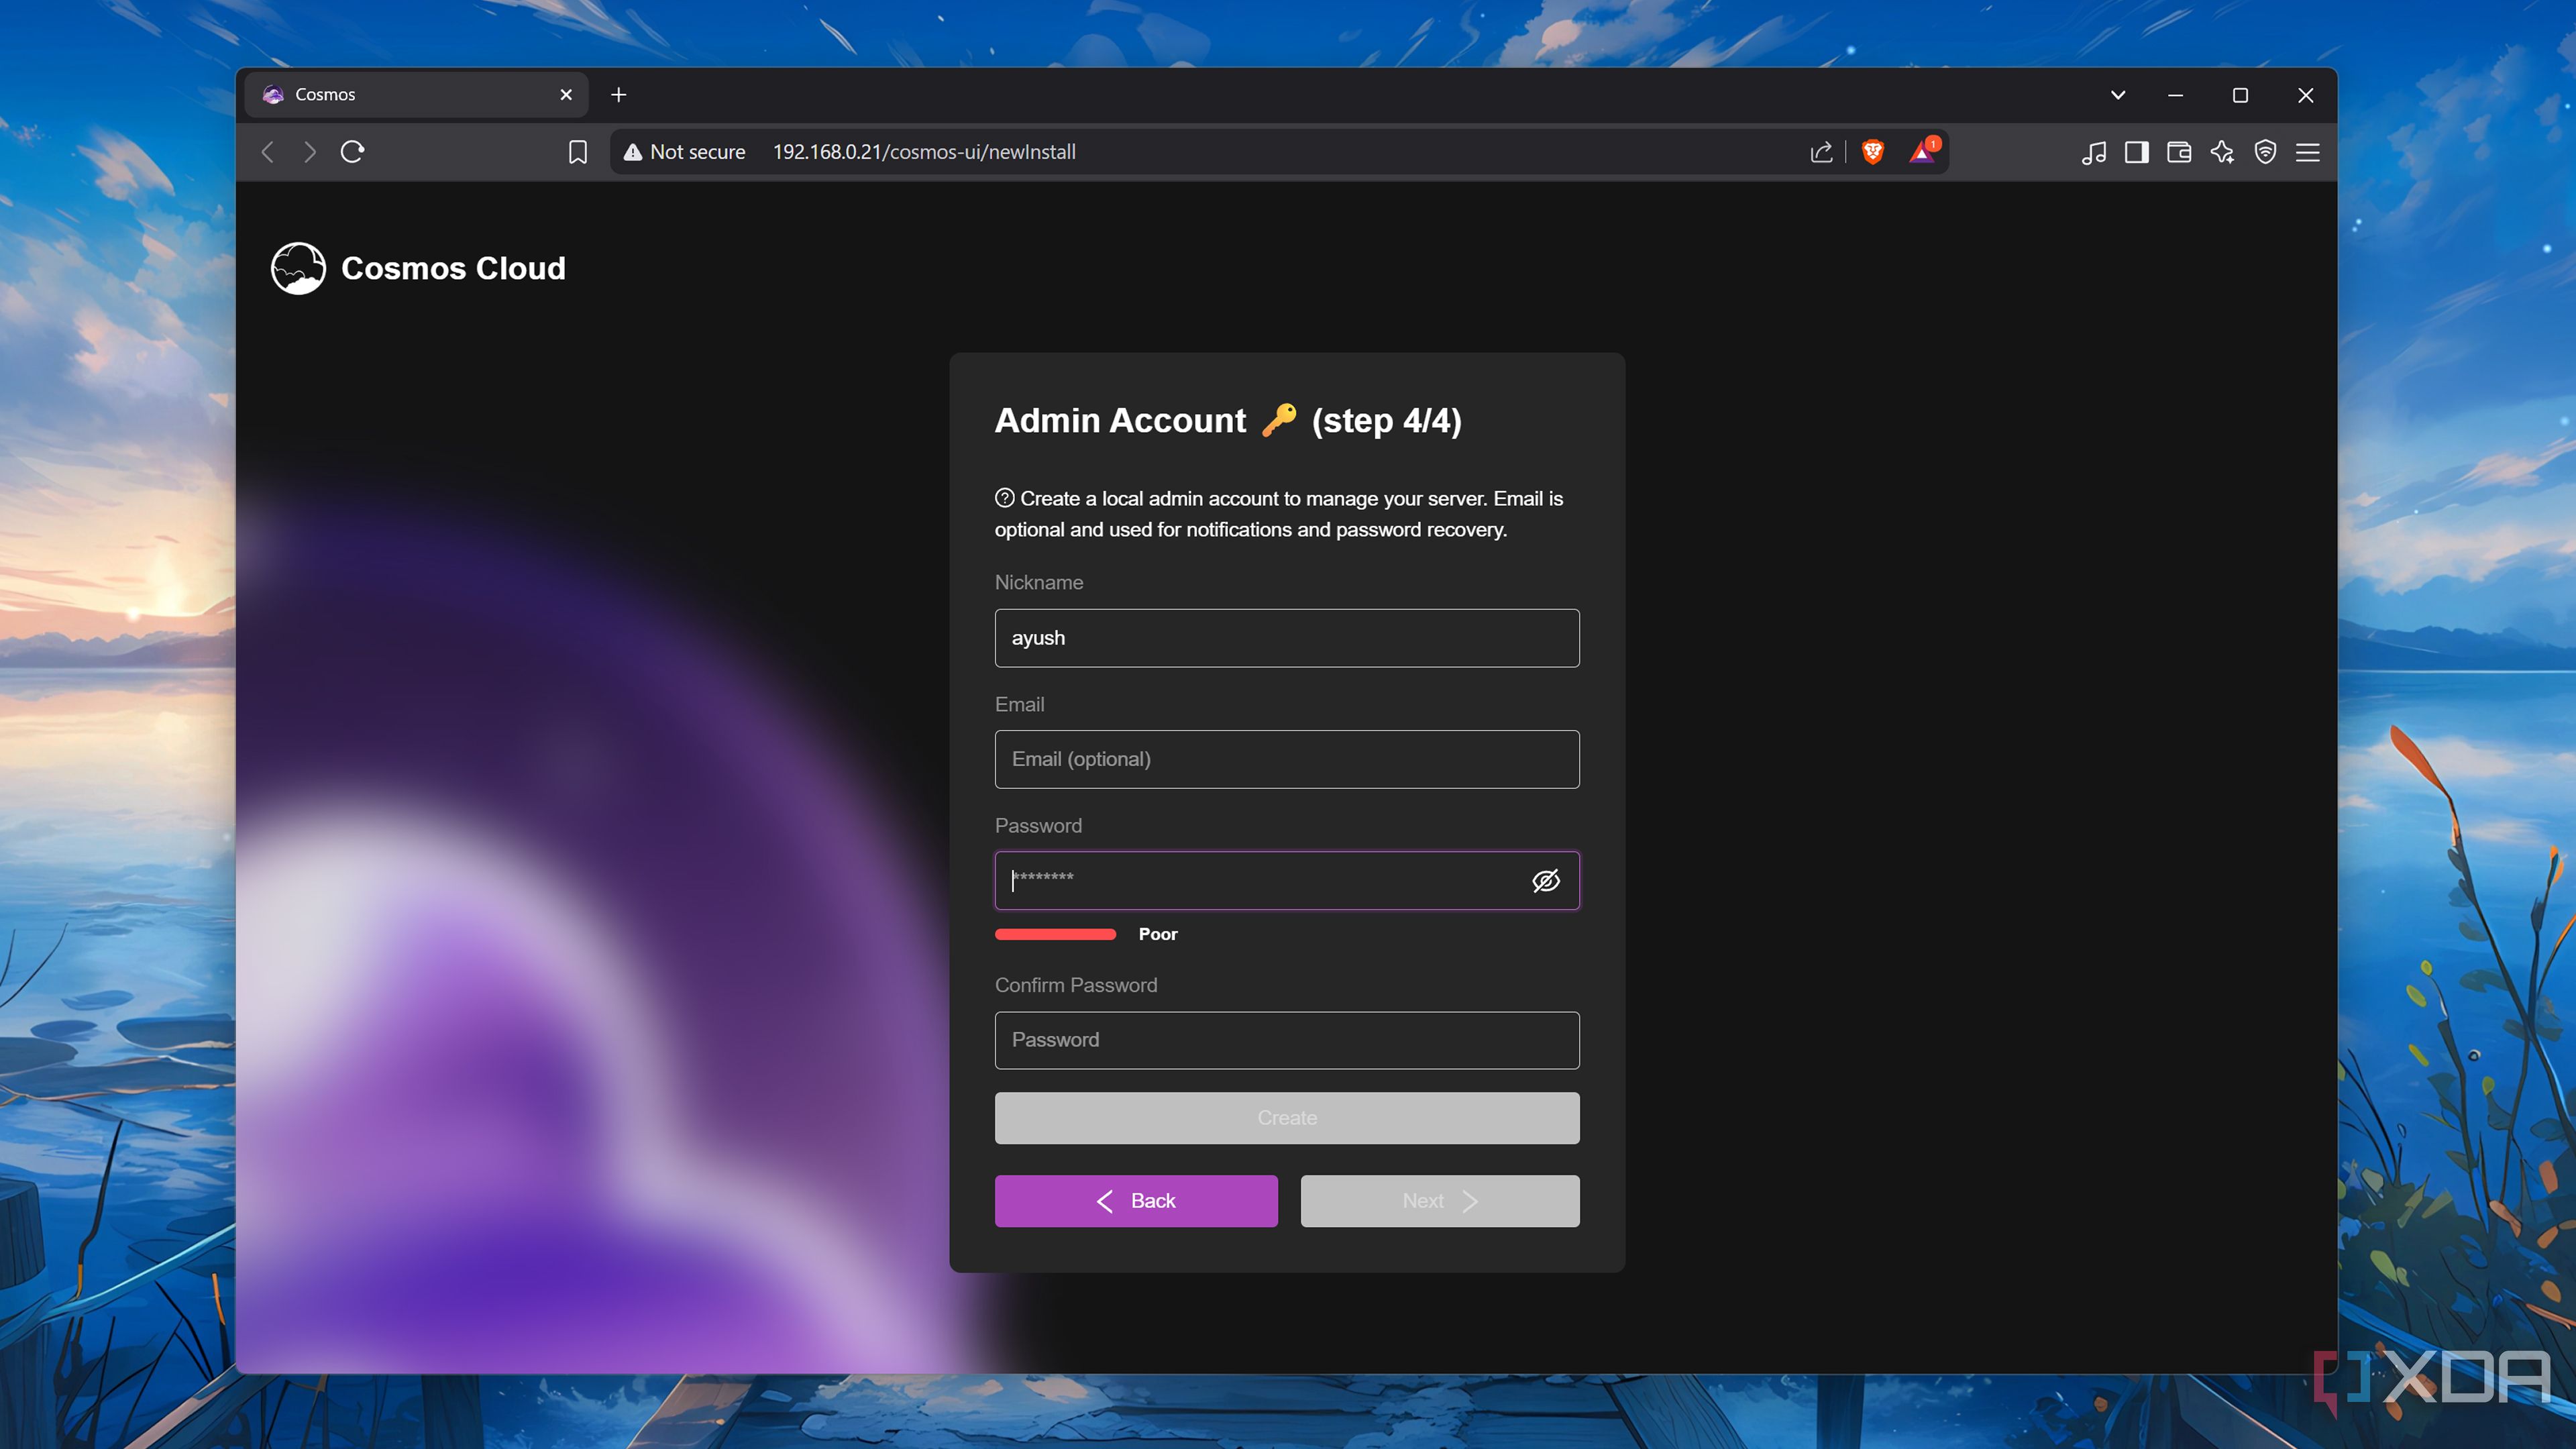Minimize the browser window
This screenshot has height=1449, width=2576.
click(2175, 95)
